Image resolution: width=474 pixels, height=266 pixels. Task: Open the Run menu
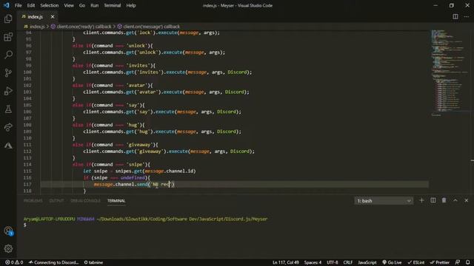tap(94, 5)
